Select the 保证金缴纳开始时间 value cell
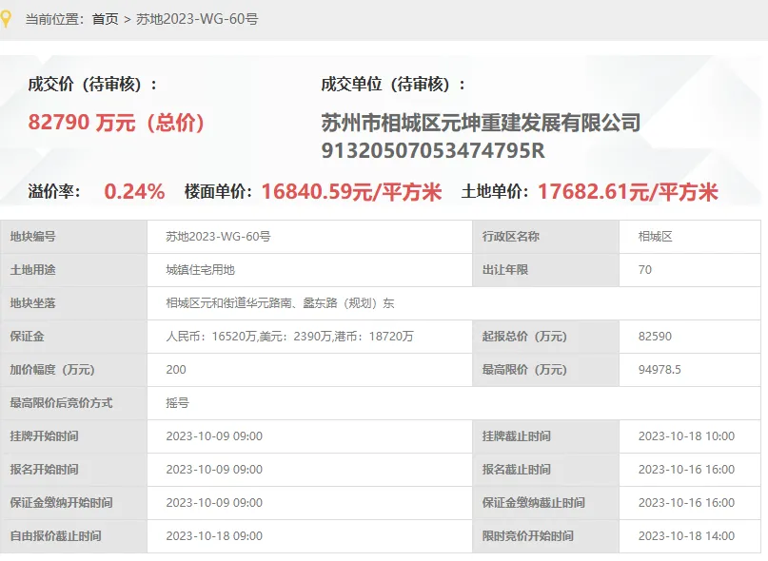Screen dimensions: 768x561 309,503
